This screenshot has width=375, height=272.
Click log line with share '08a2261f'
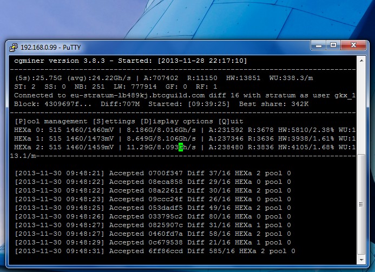coord(153,190)
